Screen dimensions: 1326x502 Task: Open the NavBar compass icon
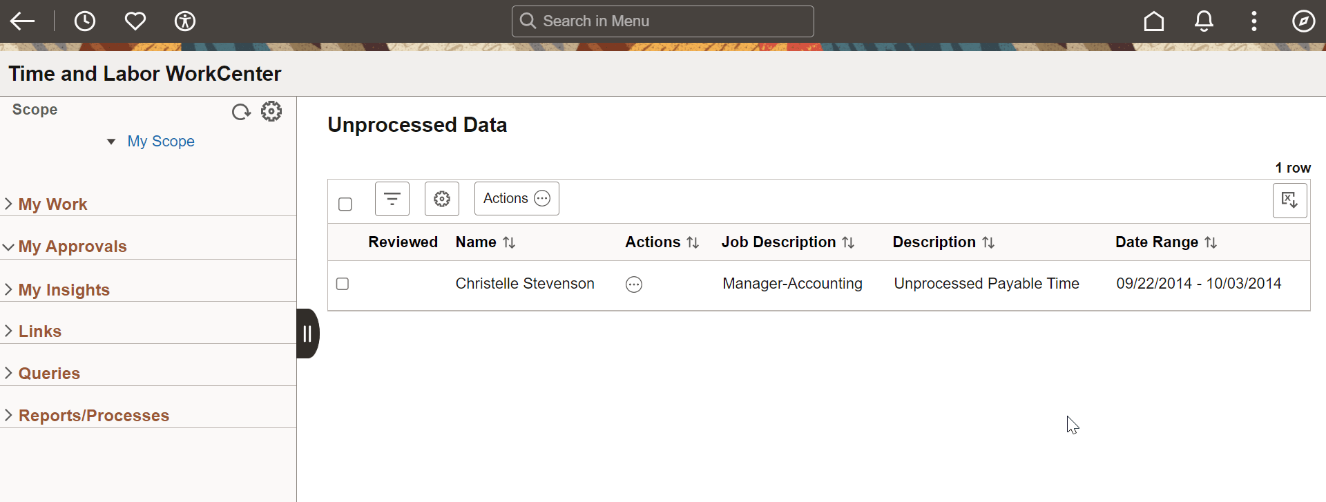1303,21
